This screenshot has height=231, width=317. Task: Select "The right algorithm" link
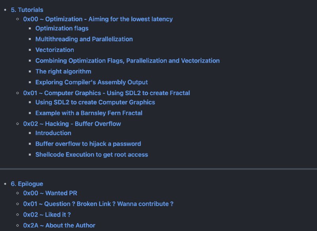pyautogui.click(x=63, y=72)
